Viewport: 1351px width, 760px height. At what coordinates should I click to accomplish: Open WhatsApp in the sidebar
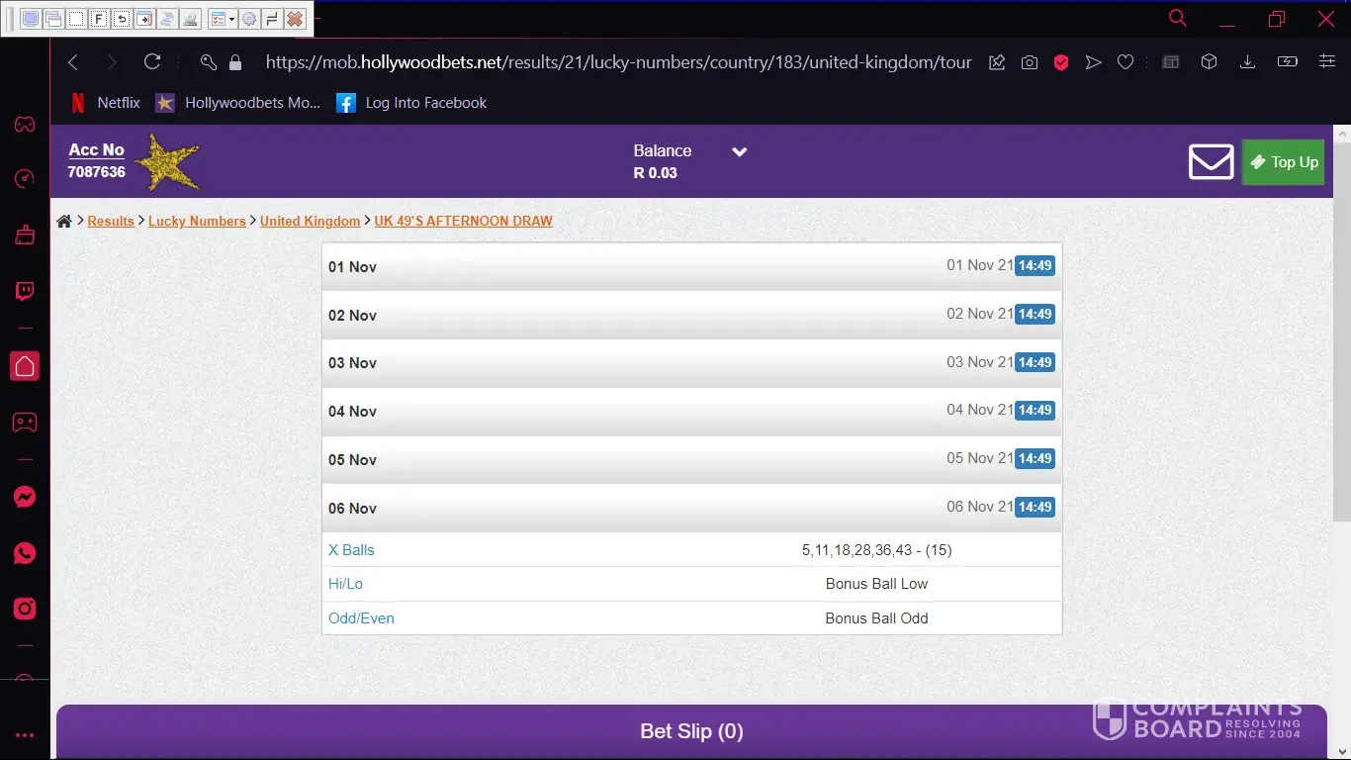[x=25, y=553]
